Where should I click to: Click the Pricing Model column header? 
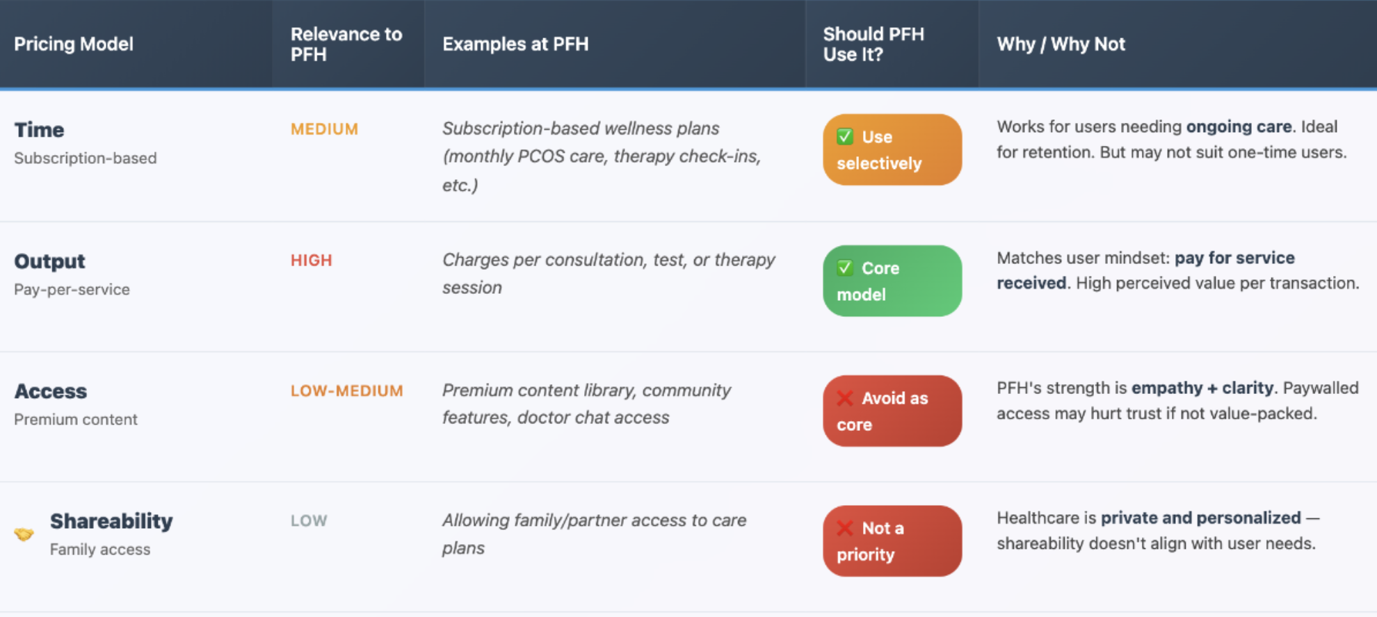[x=74, y=44]
